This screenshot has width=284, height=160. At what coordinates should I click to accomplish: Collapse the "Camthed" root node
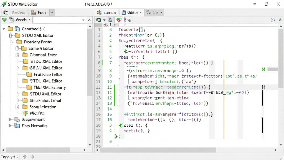tap(4, 29)
